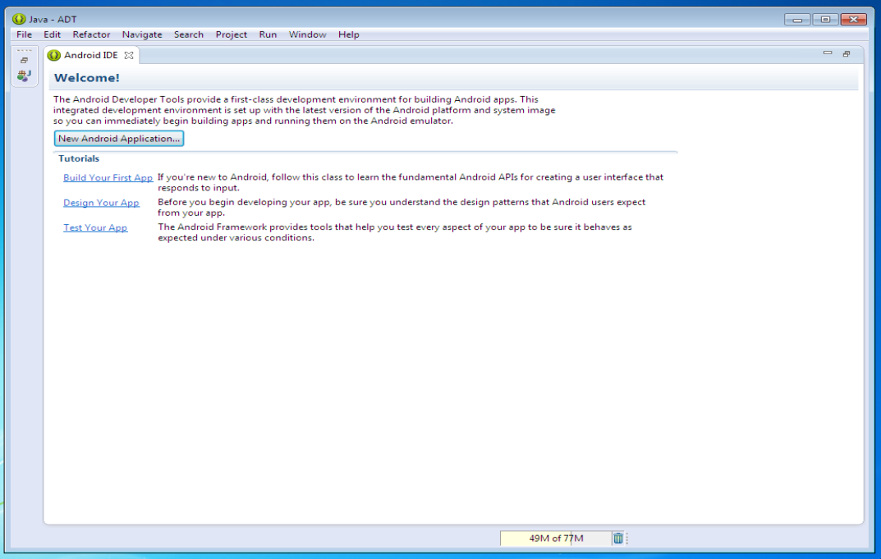Close the Android IDE tab

point(129,55)
